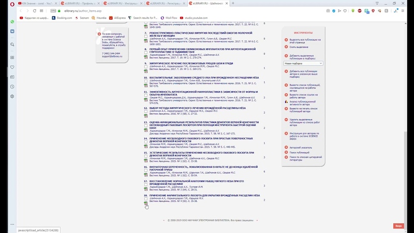Close the active eLIBRARY tab

click(x=227, y=4)
